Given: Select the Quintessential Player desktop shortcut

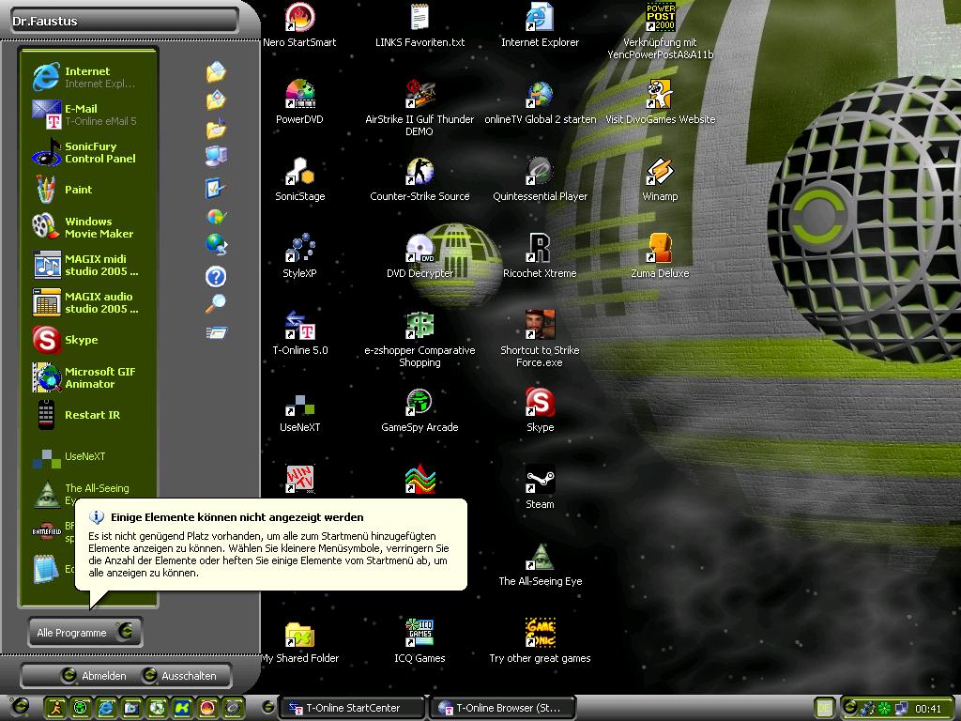Looking at the screenshot, I should tap(540, 175).
